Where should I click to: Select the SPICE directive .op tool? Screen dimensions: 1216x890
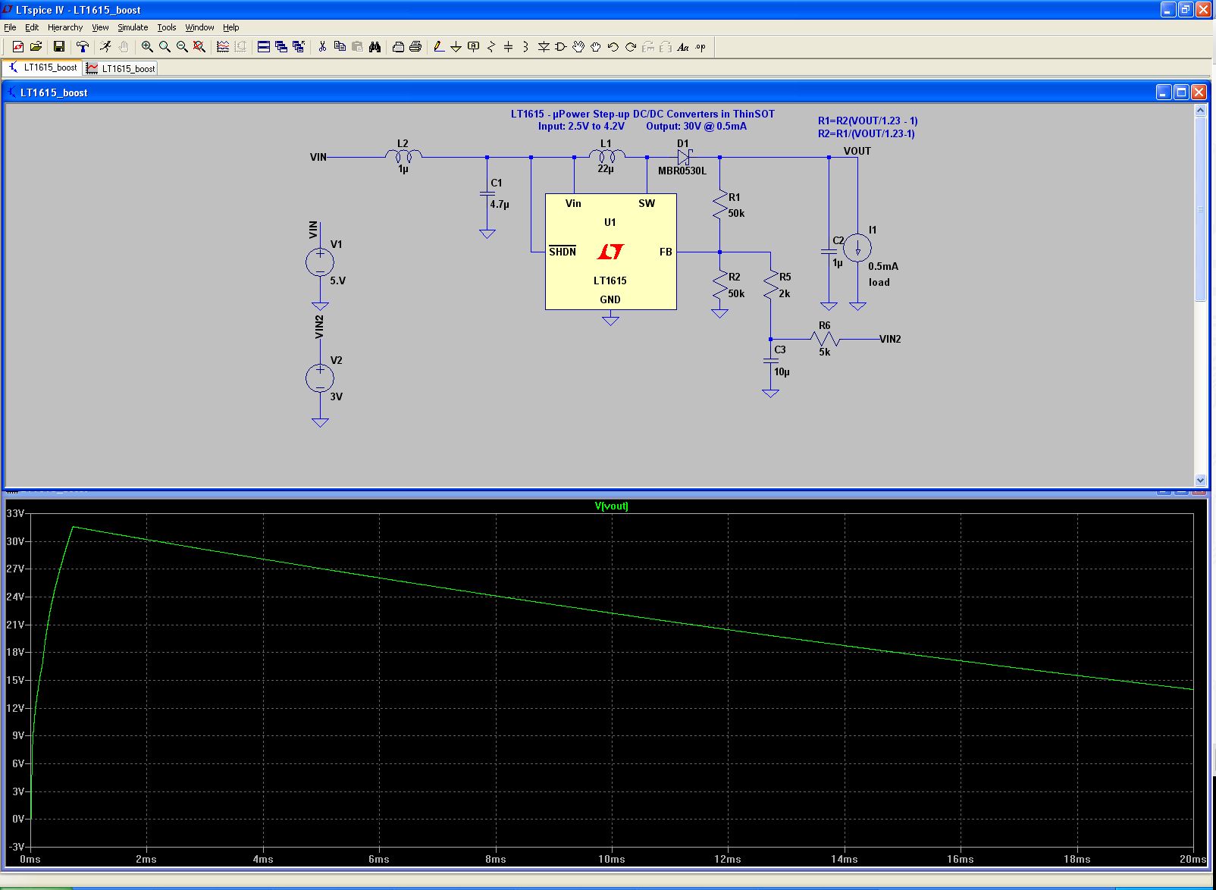(700, 47)
